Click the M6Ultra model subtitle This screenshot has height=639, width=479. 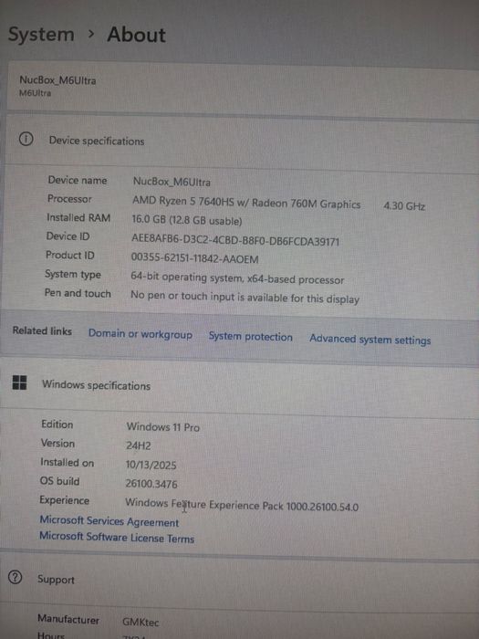35,93
